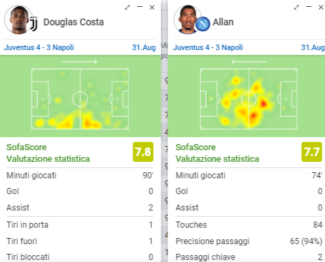This screenshot has height=262, width=325.
Task: Expand the Allan panel
Action: 296,8
